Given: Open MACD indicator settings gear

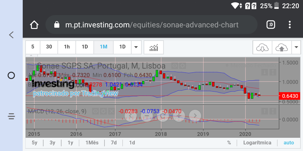Looking at the screenshot, I should click(104, 111).
